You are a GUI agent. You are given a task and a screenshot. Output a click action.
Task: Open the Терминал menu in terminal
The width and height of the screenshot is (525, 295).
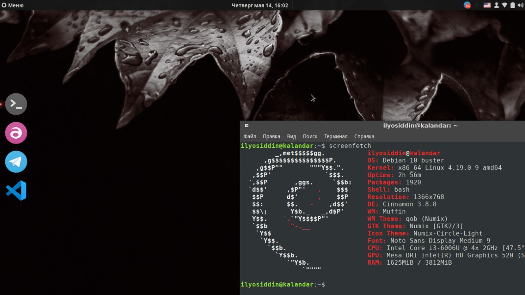pos(336,137)
